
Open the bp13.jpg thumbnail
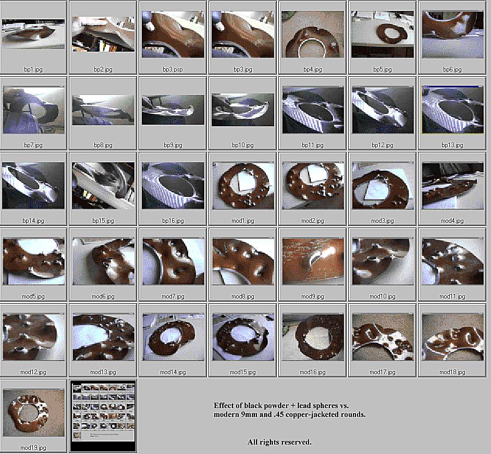pyautogui.click(x=452, y=110)
